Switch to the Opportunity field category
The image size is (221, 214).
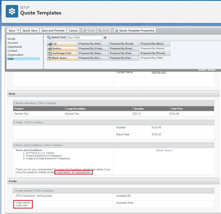(15, 47)
